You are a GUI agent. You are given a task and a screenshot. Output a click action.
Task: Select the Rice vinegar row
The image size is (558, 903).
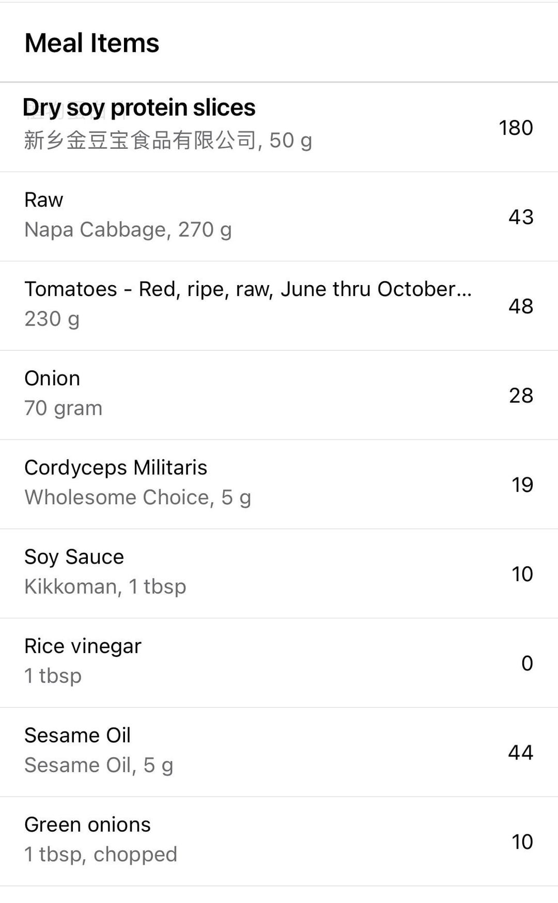pyautogui.click(x=83, y=647)
